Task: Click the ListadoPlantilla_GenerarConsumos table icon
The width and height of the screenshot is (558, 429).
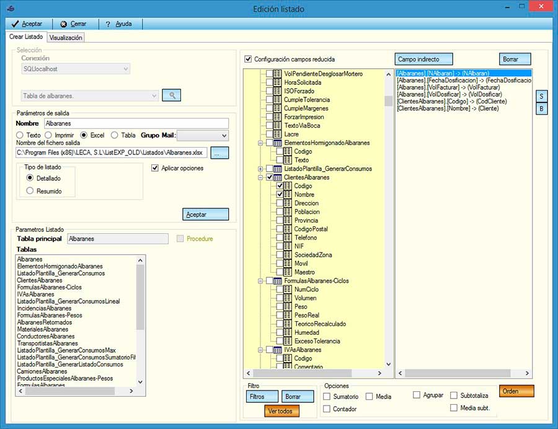Action: point(278,169)
